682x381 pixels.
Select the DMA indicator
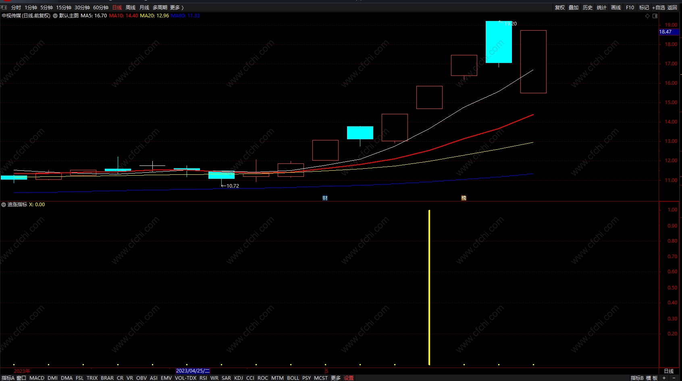coord(67,378)
